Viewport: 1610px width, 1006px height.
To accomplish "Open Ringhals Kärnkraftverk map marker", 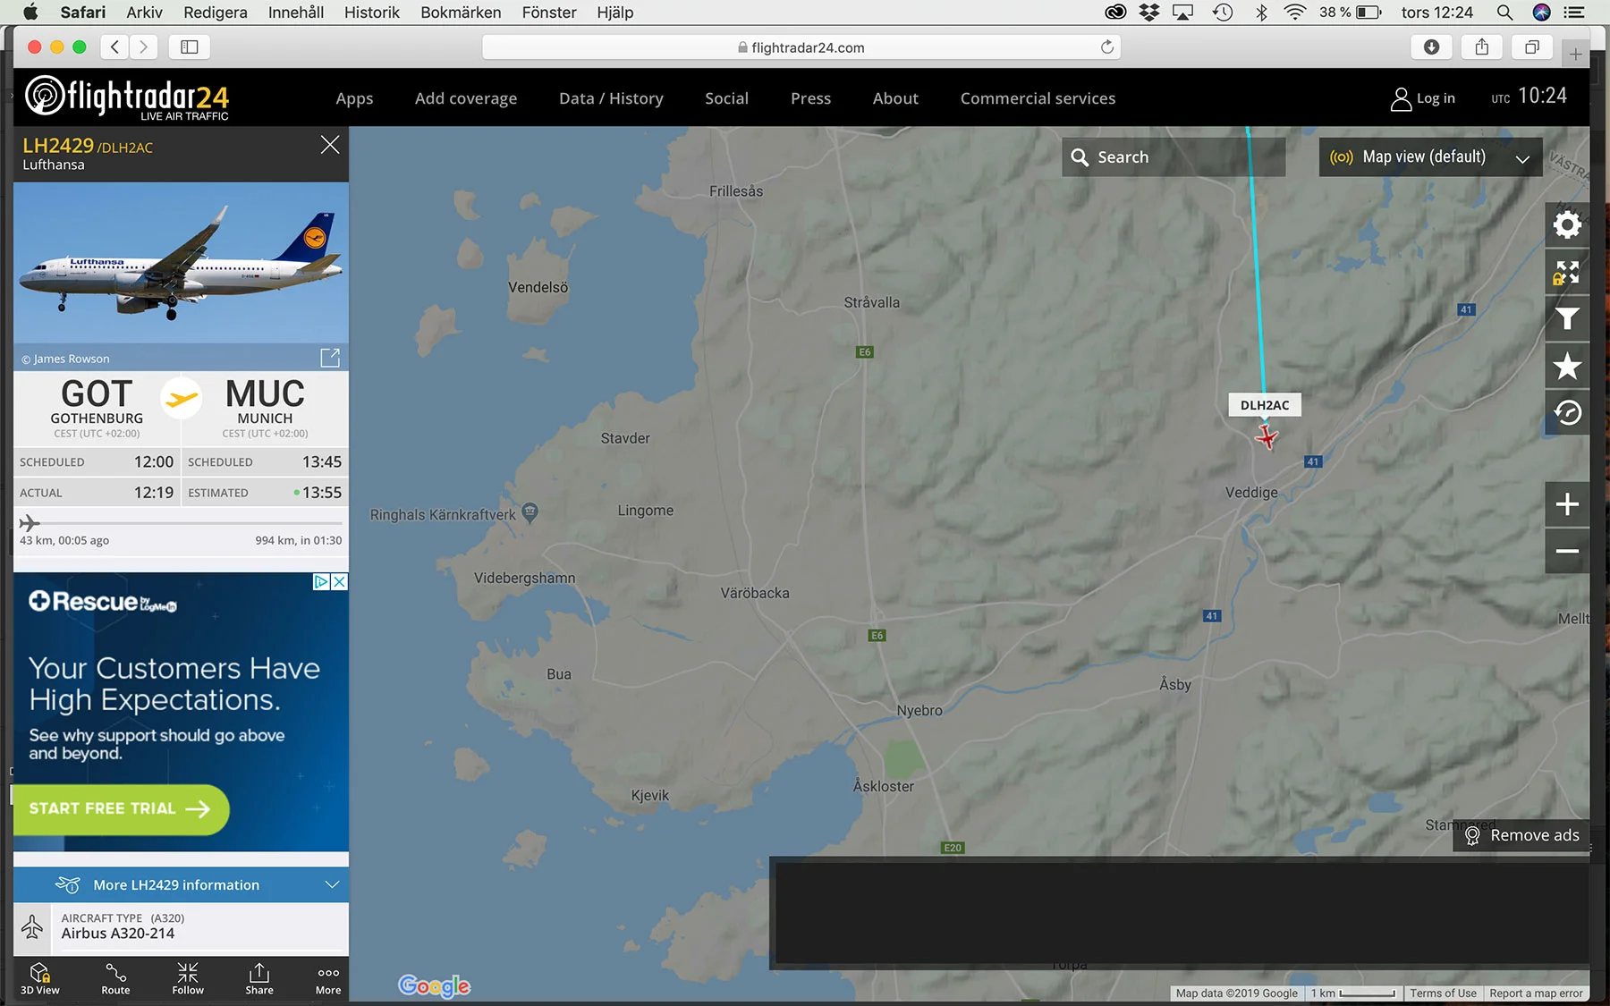I will click(x=530, y=511).
